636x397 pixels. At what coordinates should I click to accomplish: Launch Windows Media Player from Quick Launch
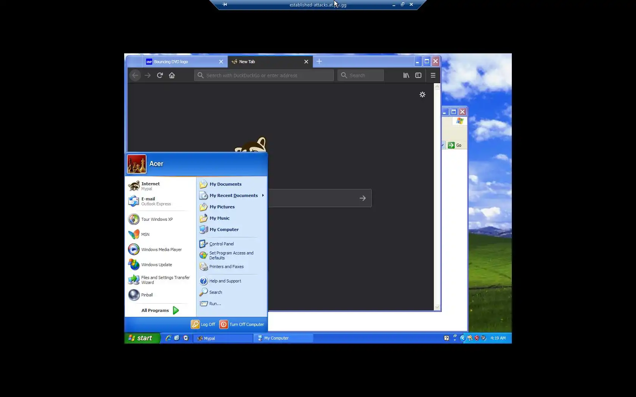[186, 338]
